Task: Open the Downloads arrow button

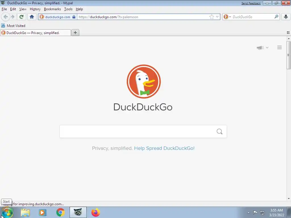Action: pyautogui.click(x=286, y=17)
